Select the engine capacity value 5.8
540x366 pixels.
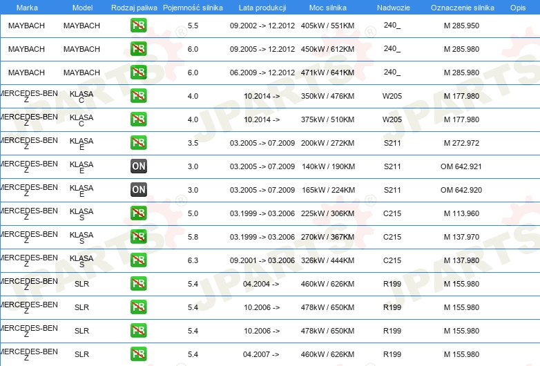pyautogui.click(x=193, y=237)
